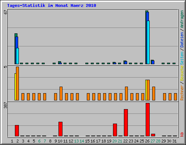Click the green weekend day label "7"
186x145 pixels.
coord(45,141)
